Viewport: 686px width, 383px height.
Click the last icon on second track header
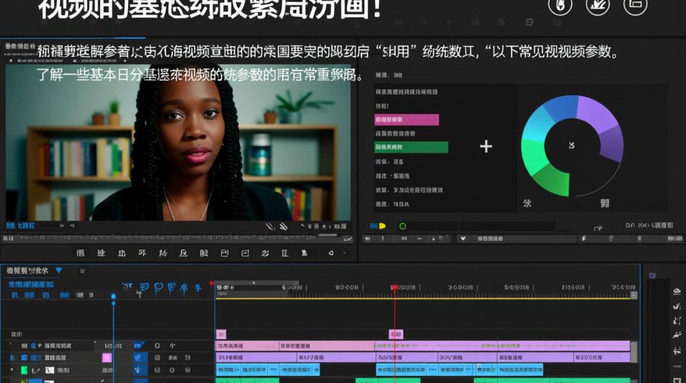tap(188, 358)
